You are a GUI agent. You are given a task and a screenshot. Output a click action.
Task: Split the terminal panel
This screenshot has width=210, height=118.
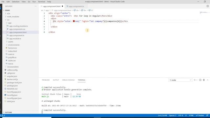coord(200,80)
